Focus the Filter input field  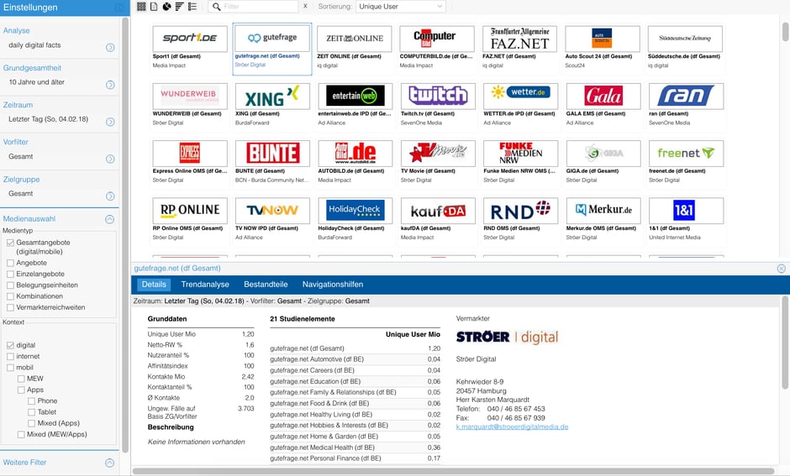[260, 7]
